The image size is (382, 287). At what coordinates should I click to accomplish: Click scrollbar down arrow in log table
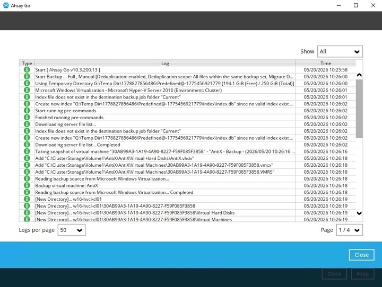point(359,213)
